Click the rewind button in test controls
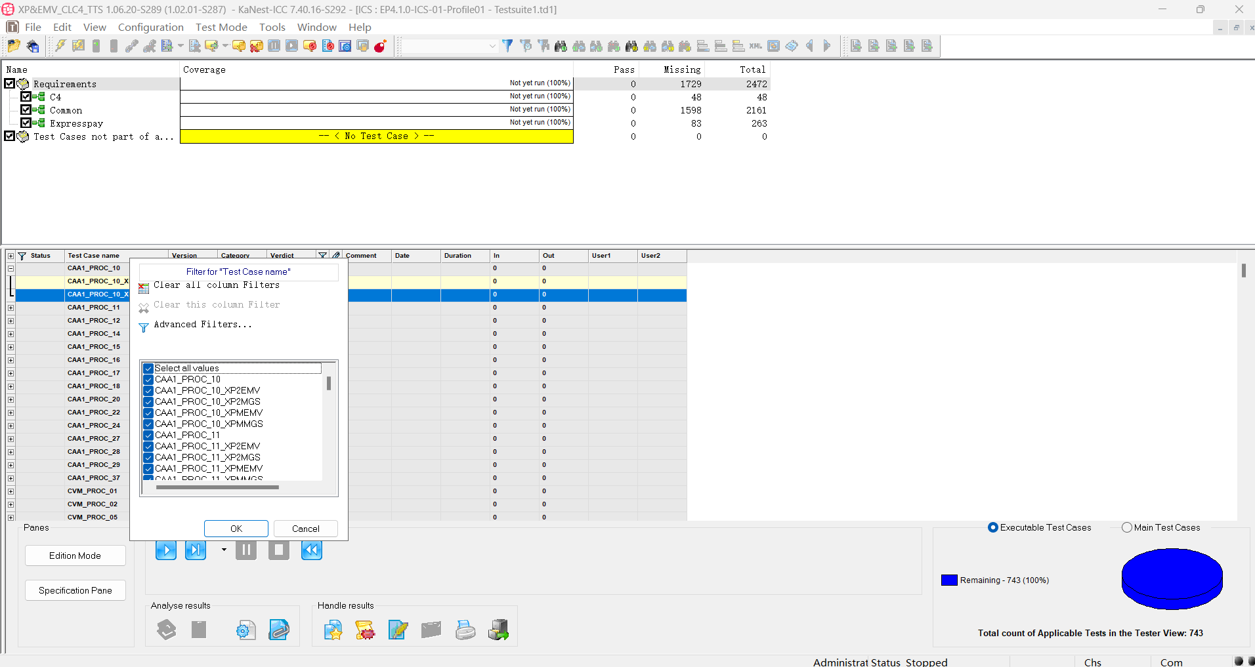Viewport: 1255px width, 667px height. pos(312,550)
